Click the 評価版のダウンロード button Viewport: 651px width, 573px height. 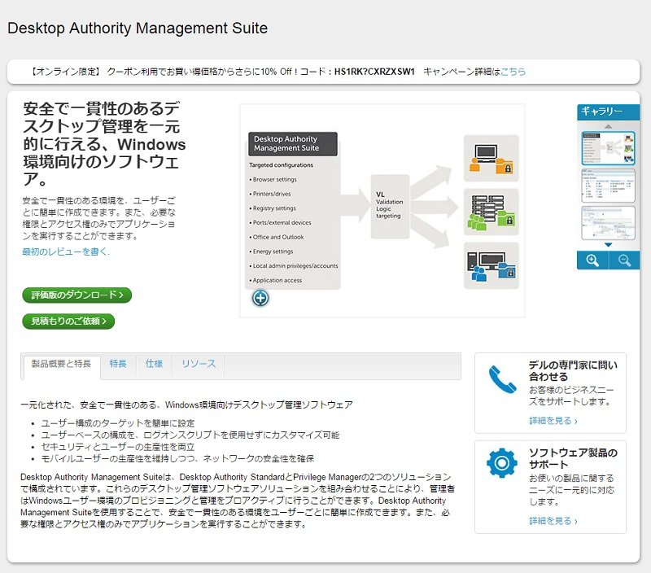[76, 295]
